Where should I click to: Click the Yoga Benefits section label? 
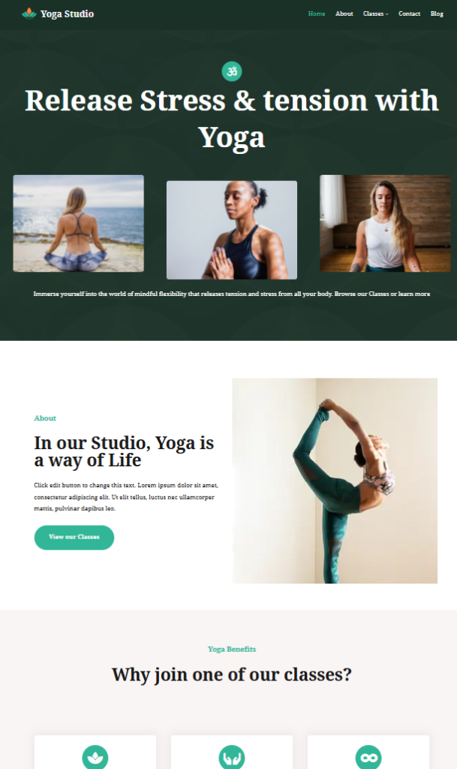point(232,649)
